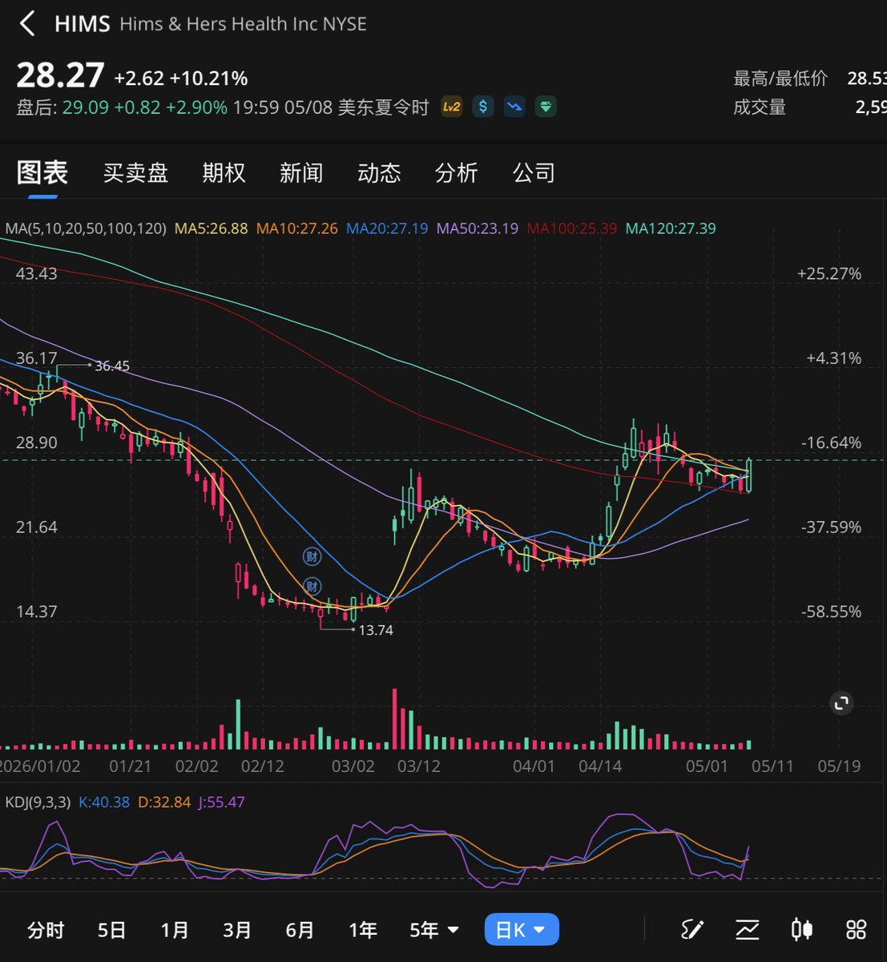Open upper earnings marker on chart
The image size is (887, 962).
tap(312, 556)
